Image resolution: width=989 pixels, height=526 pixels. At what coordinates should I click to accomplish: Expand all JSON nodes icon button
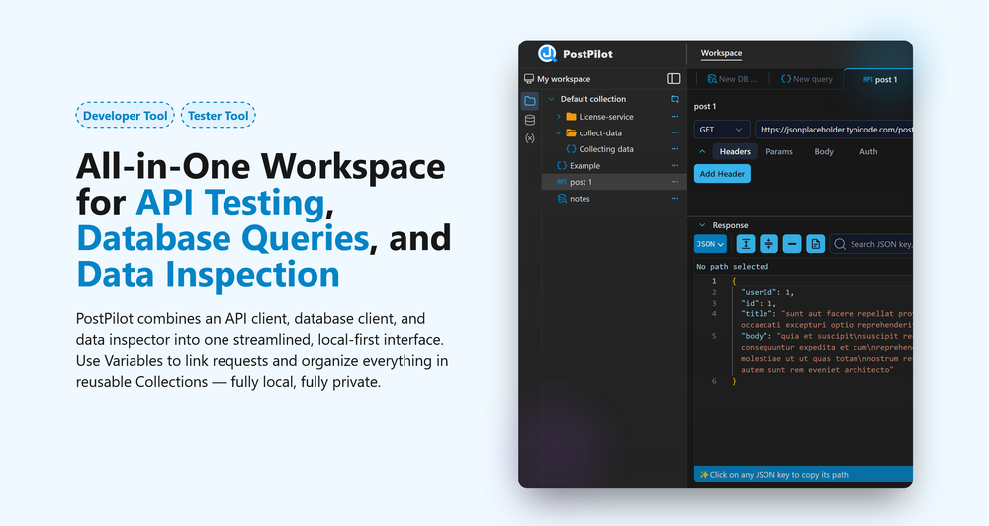pos(746,244)
